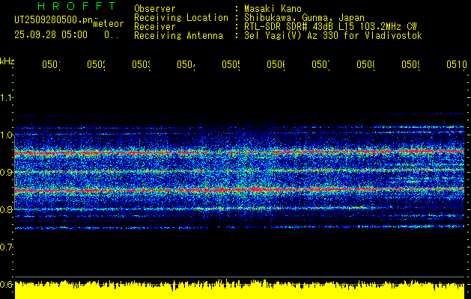The image size is (471, 299).
Task: Click the observer name Masaki Kano
Action: [273, 8]
